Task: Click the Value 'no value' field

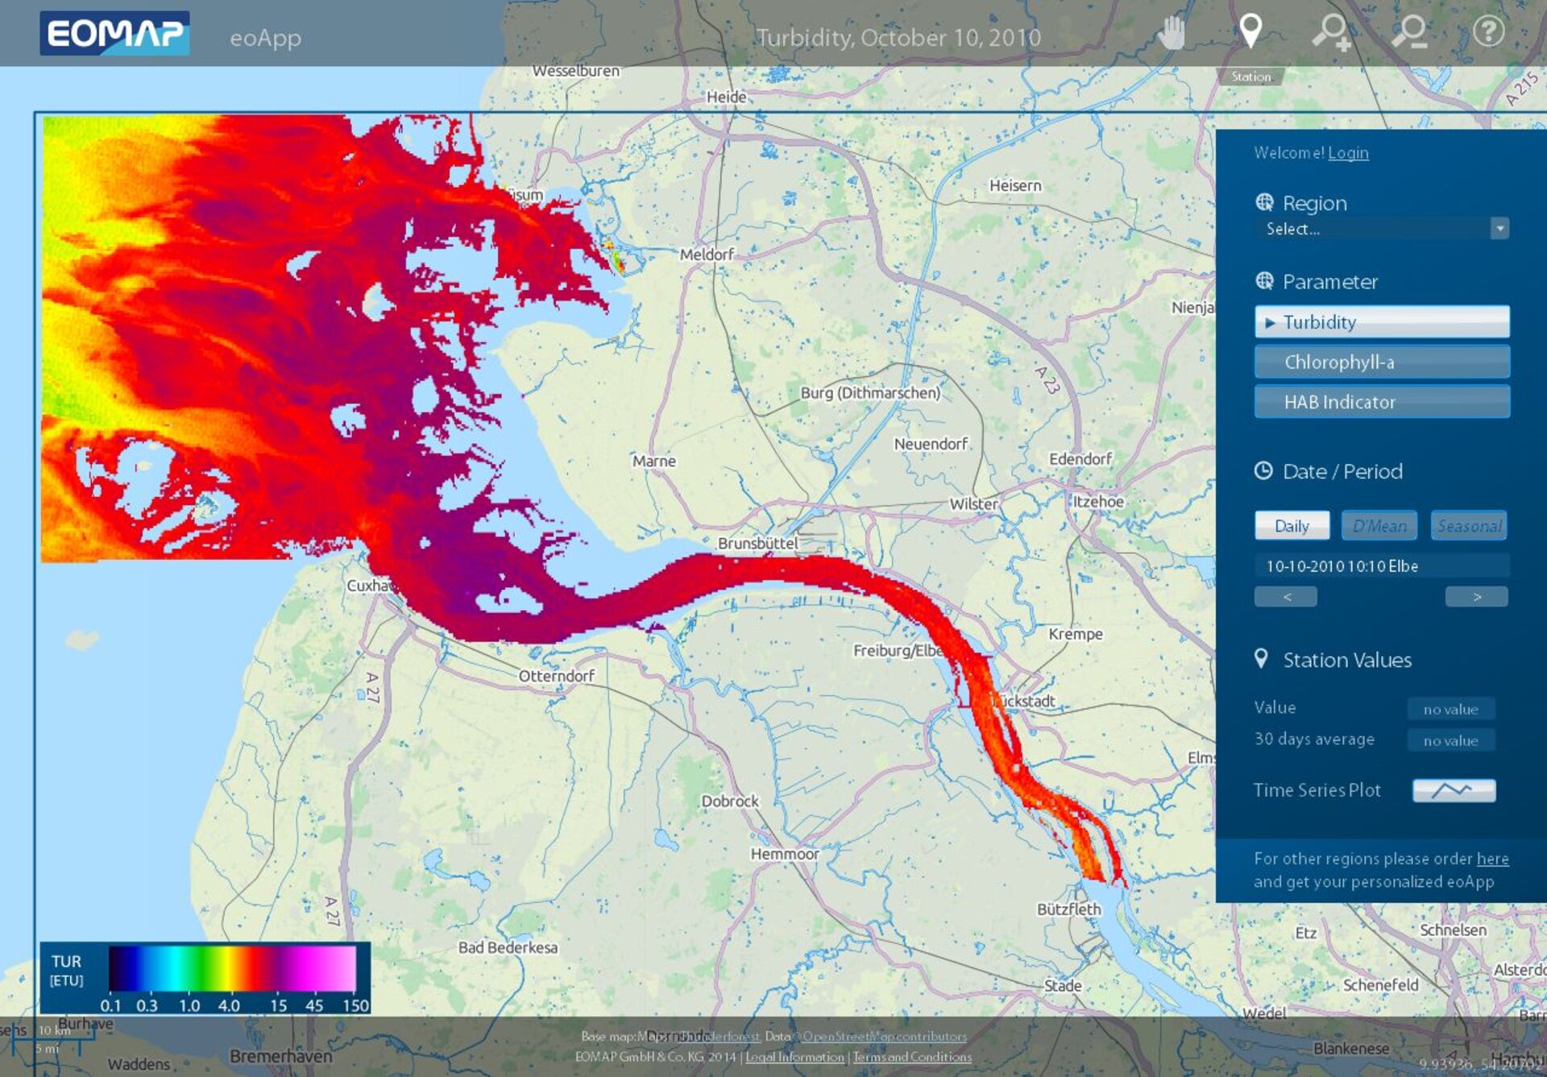Action: click(1450, 709)
